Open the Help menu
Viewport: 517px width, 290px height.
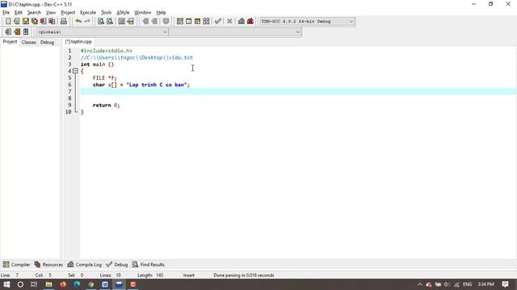[161, 13]
